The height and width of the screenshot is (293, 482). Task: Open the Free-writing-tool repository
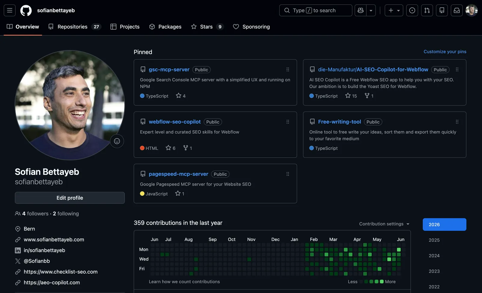(x=340, y=122)
